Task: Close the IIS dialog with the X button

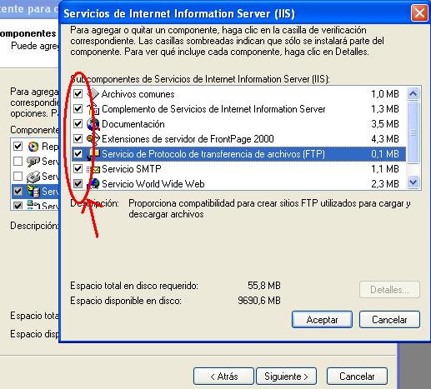Action: [419, 13]
